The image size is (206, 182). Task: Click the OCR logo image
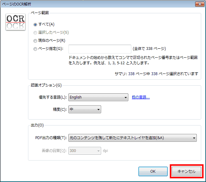click(x=15, y=22)
